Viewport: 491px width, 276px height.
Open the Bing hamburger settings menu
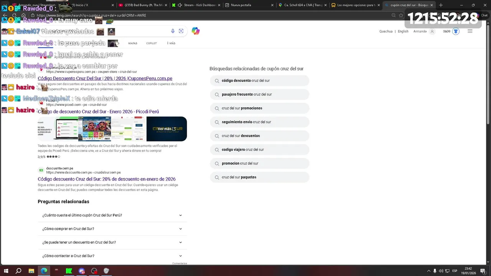click(470, 31)
